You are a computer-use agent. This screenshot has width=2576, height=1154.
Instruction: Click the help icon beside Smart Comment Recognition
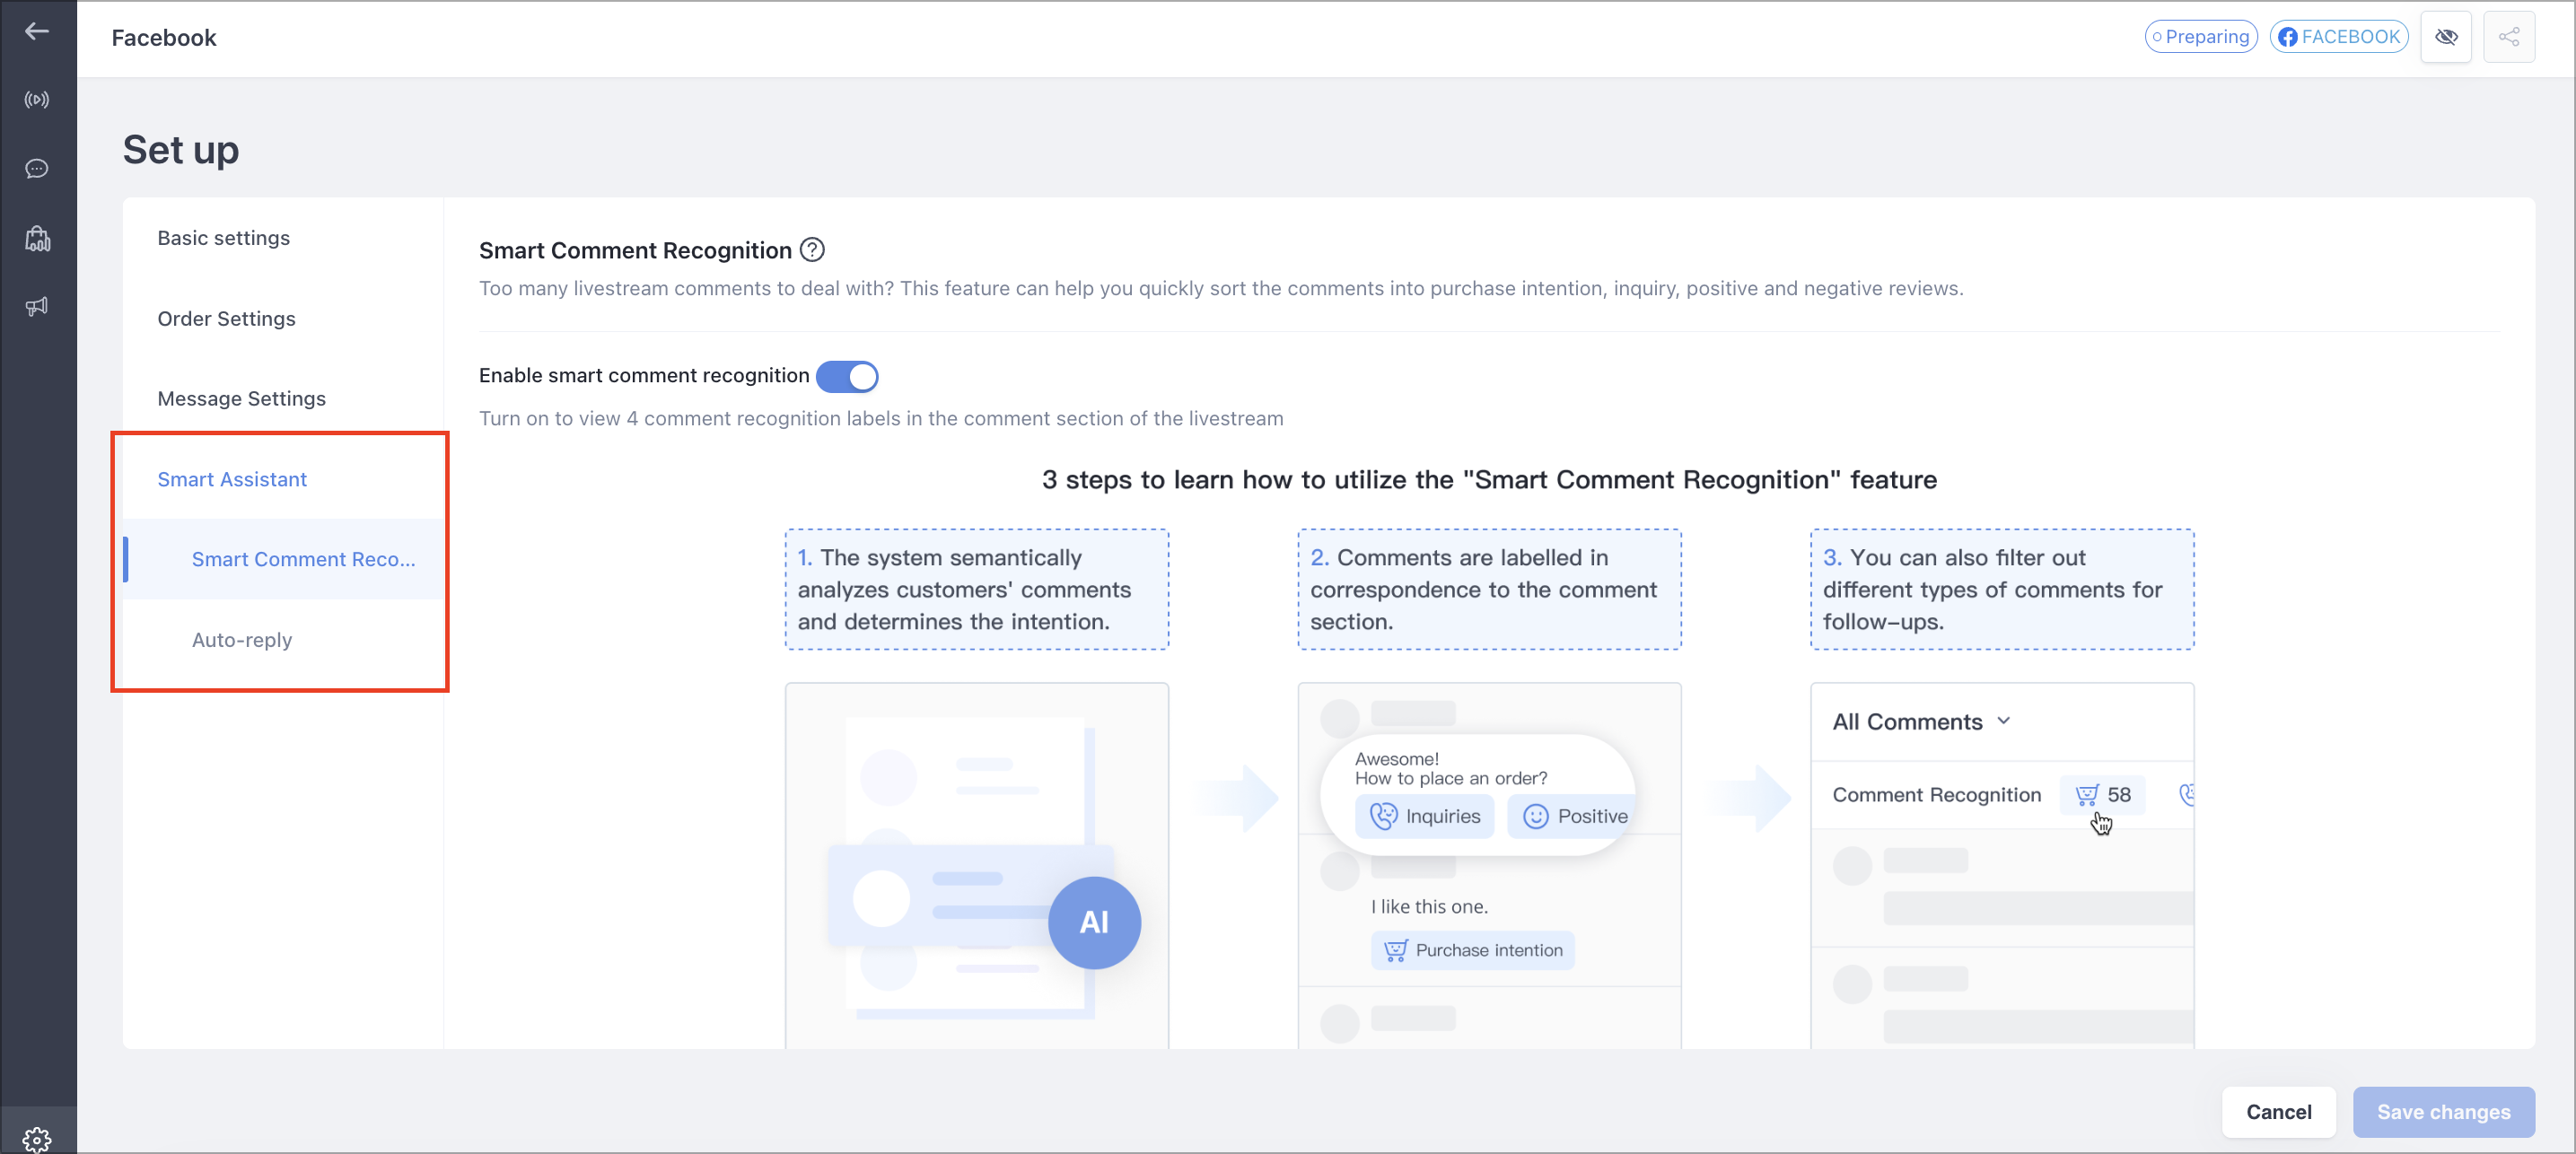812,250
